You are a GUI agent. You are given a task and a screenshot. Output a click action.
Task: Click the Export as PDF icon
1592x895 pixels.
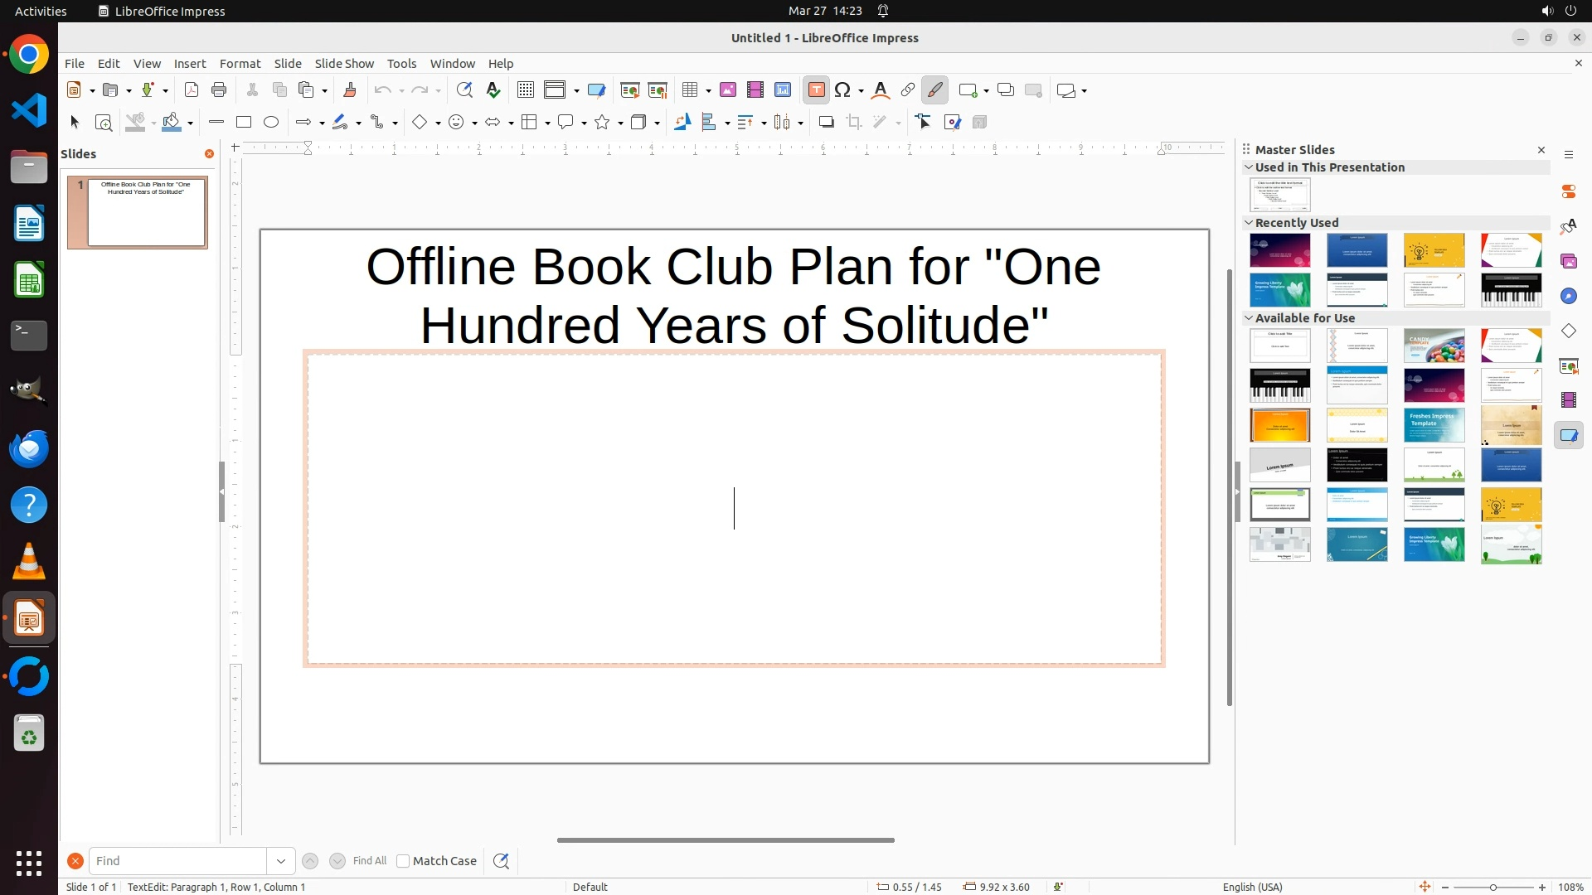click(192, 90)
